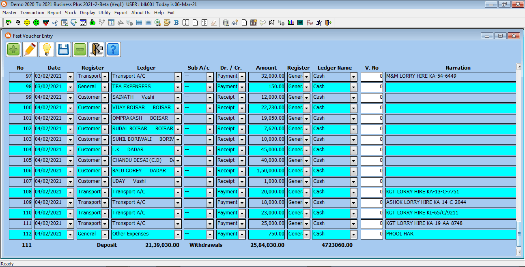The height and width of the screenshot is (267, 525).
Task: Save entries with the floppy disk icon
Action: [63, 49]
